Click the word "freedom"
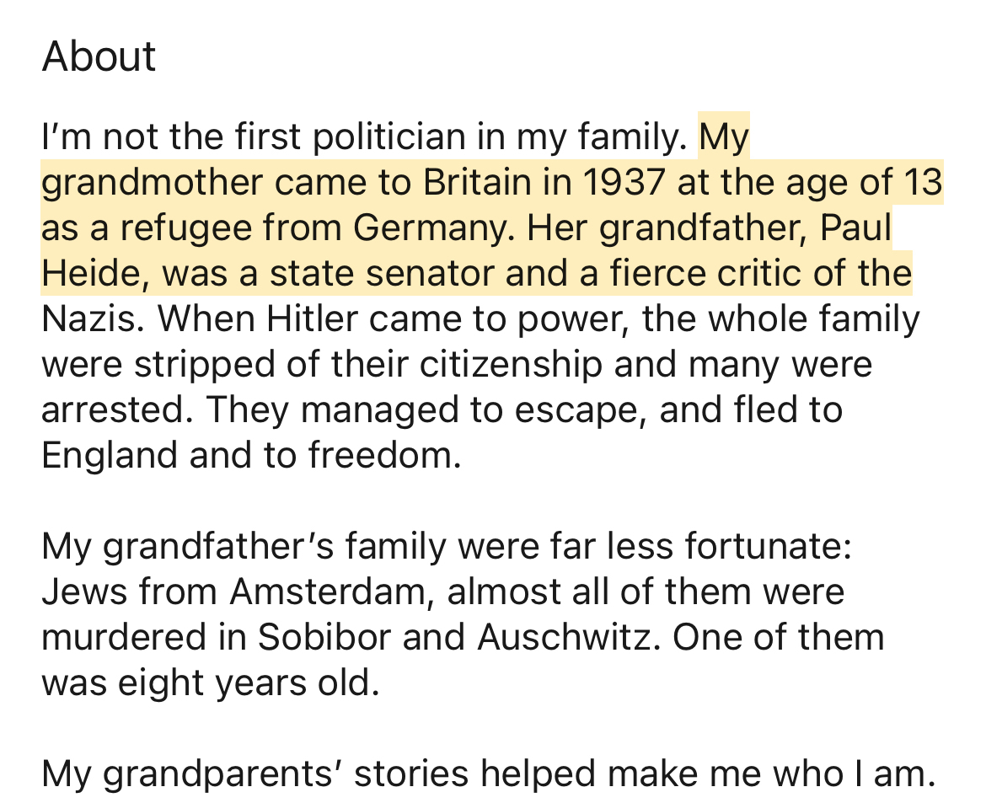 pos(385,456)
